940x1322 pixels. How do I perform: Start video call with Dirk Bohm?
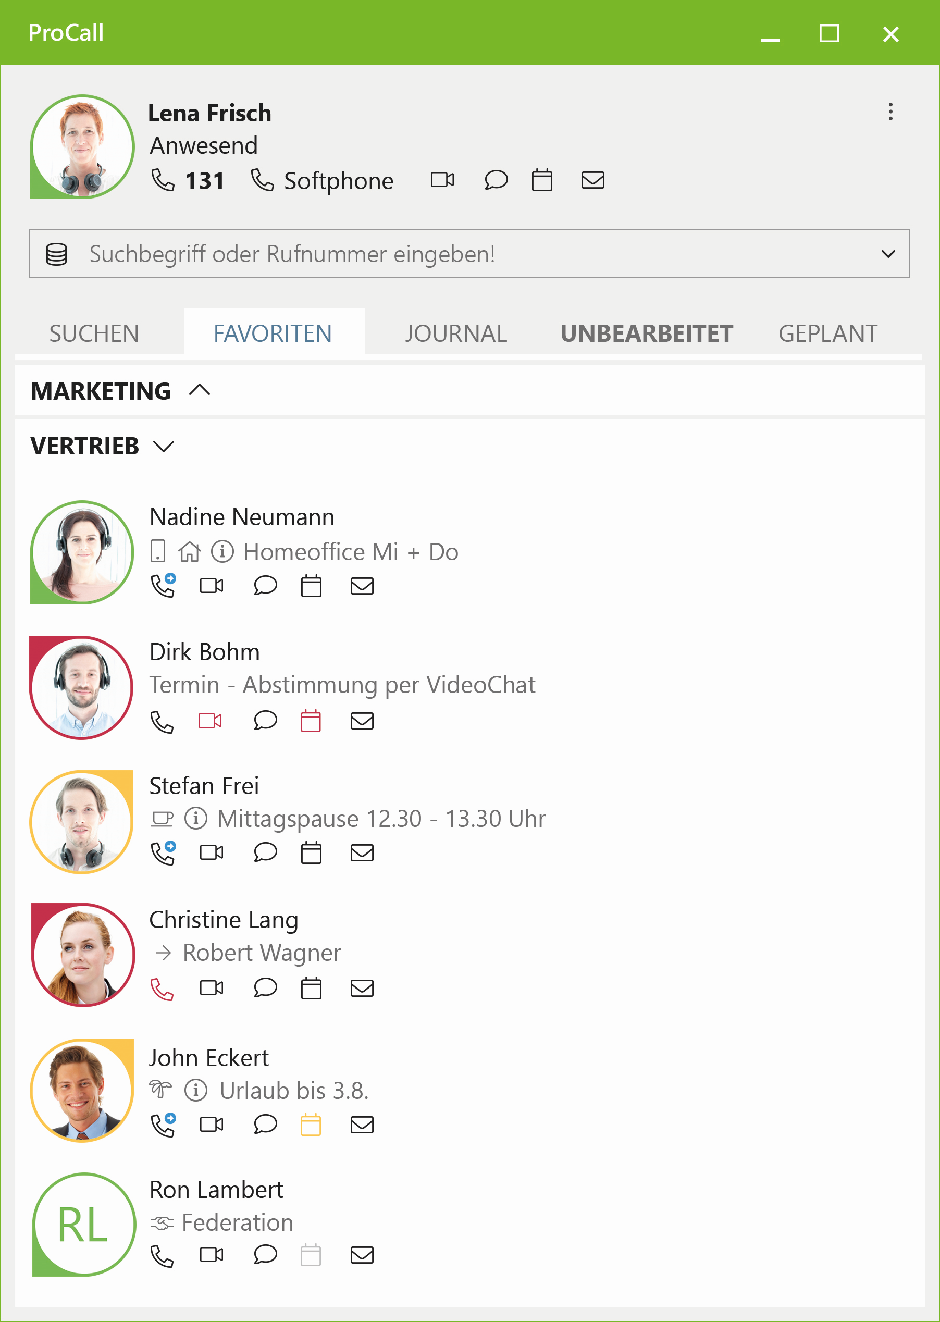tap(210, 721)
